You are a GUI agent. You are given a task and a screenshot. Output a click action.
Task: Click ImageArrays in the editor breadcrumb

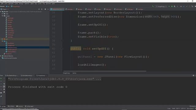(x=66, y=73)
